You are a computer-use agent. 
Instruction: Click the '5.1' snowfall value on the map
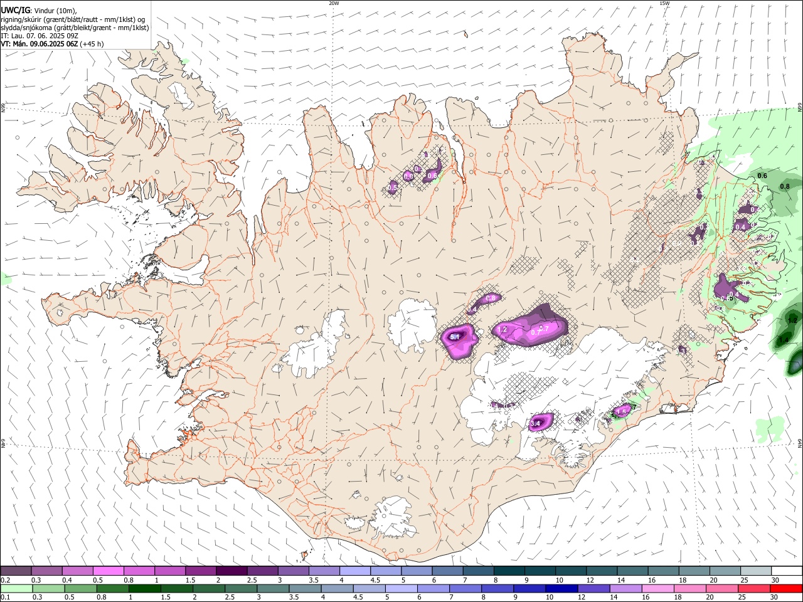click(x=455, y=337)
